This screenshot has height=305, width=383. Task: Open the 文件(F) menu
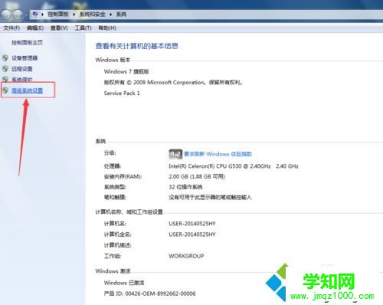point(11,28)
